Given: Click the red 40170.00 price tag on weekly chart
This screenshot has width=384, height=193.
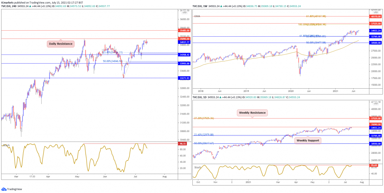Looking at the screenshot, I should point(376,16).
